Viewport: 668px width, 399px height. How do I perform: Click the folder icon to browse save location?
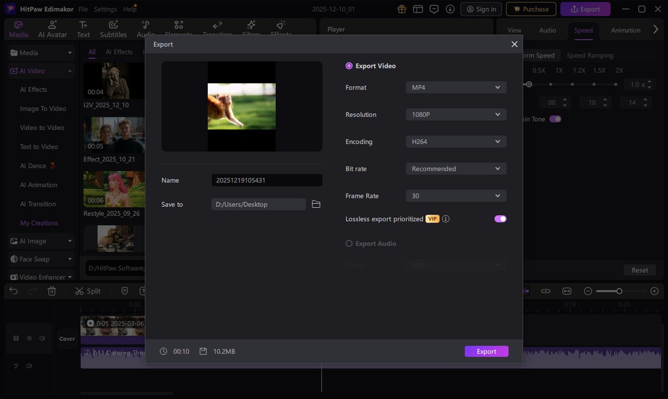tap(316, 204)
